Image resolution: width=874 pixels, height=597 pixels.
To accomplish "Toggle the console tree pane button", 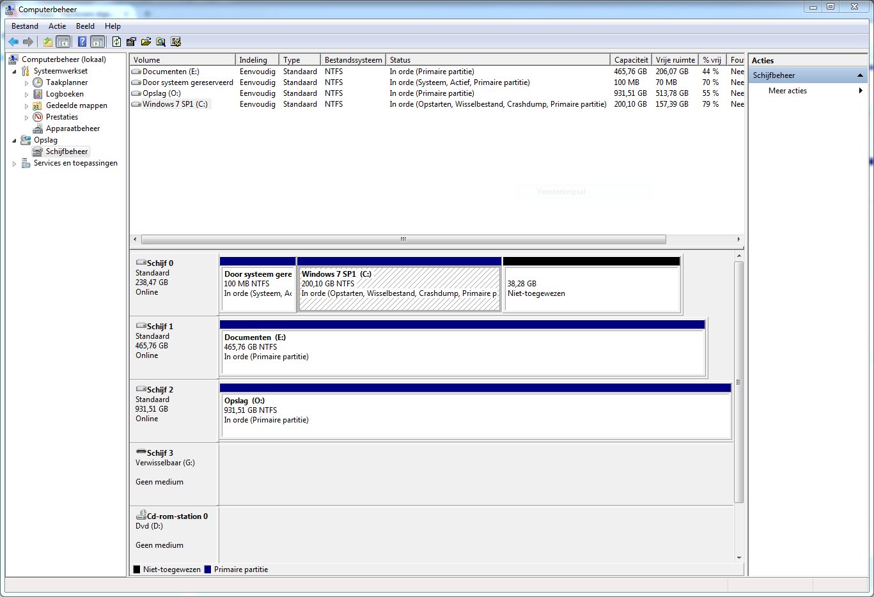I will (x=63, y=42).
